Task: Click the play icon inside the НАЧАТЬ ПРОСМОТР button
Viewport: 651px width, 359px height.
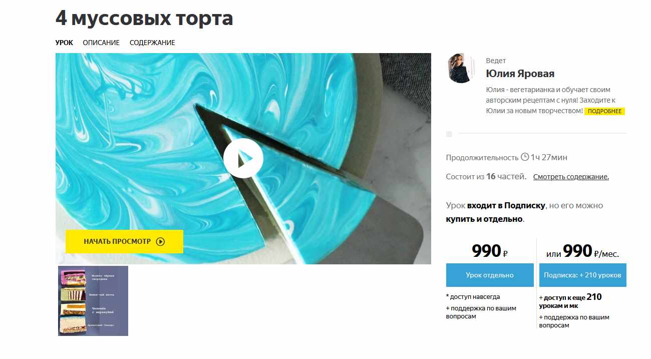Action: coord(160,241)
